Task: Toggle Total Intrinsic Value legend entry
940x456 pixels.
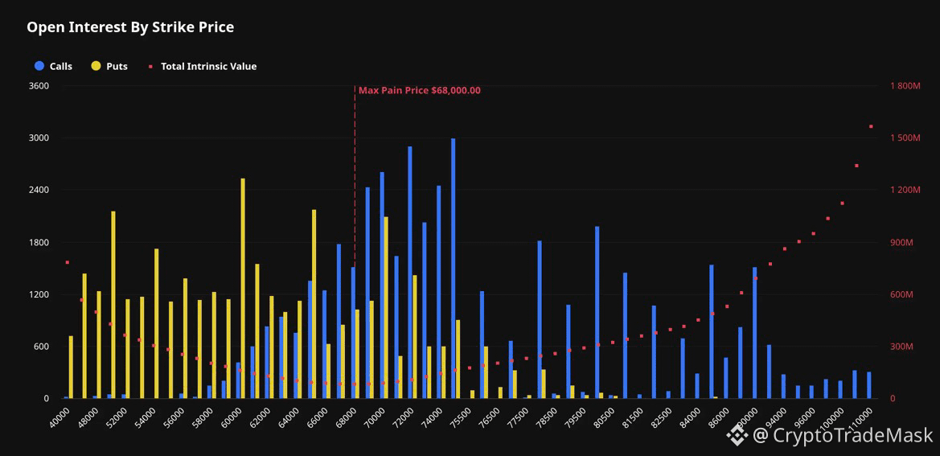Action: click(203, 67)
